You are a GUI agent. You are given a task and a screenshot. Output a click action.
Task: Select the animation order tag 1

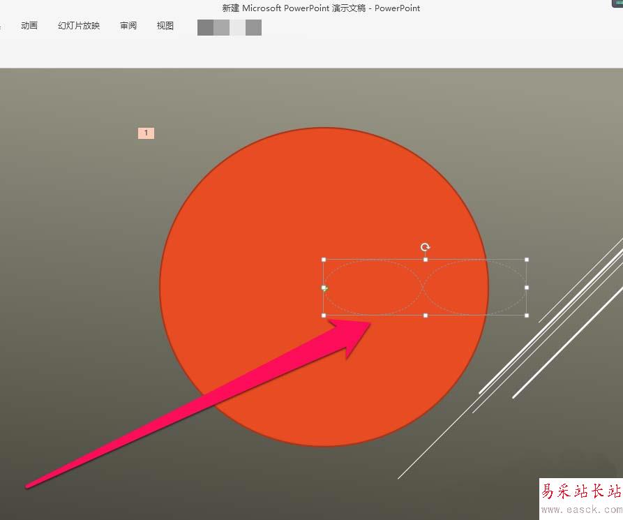[146, 133]
